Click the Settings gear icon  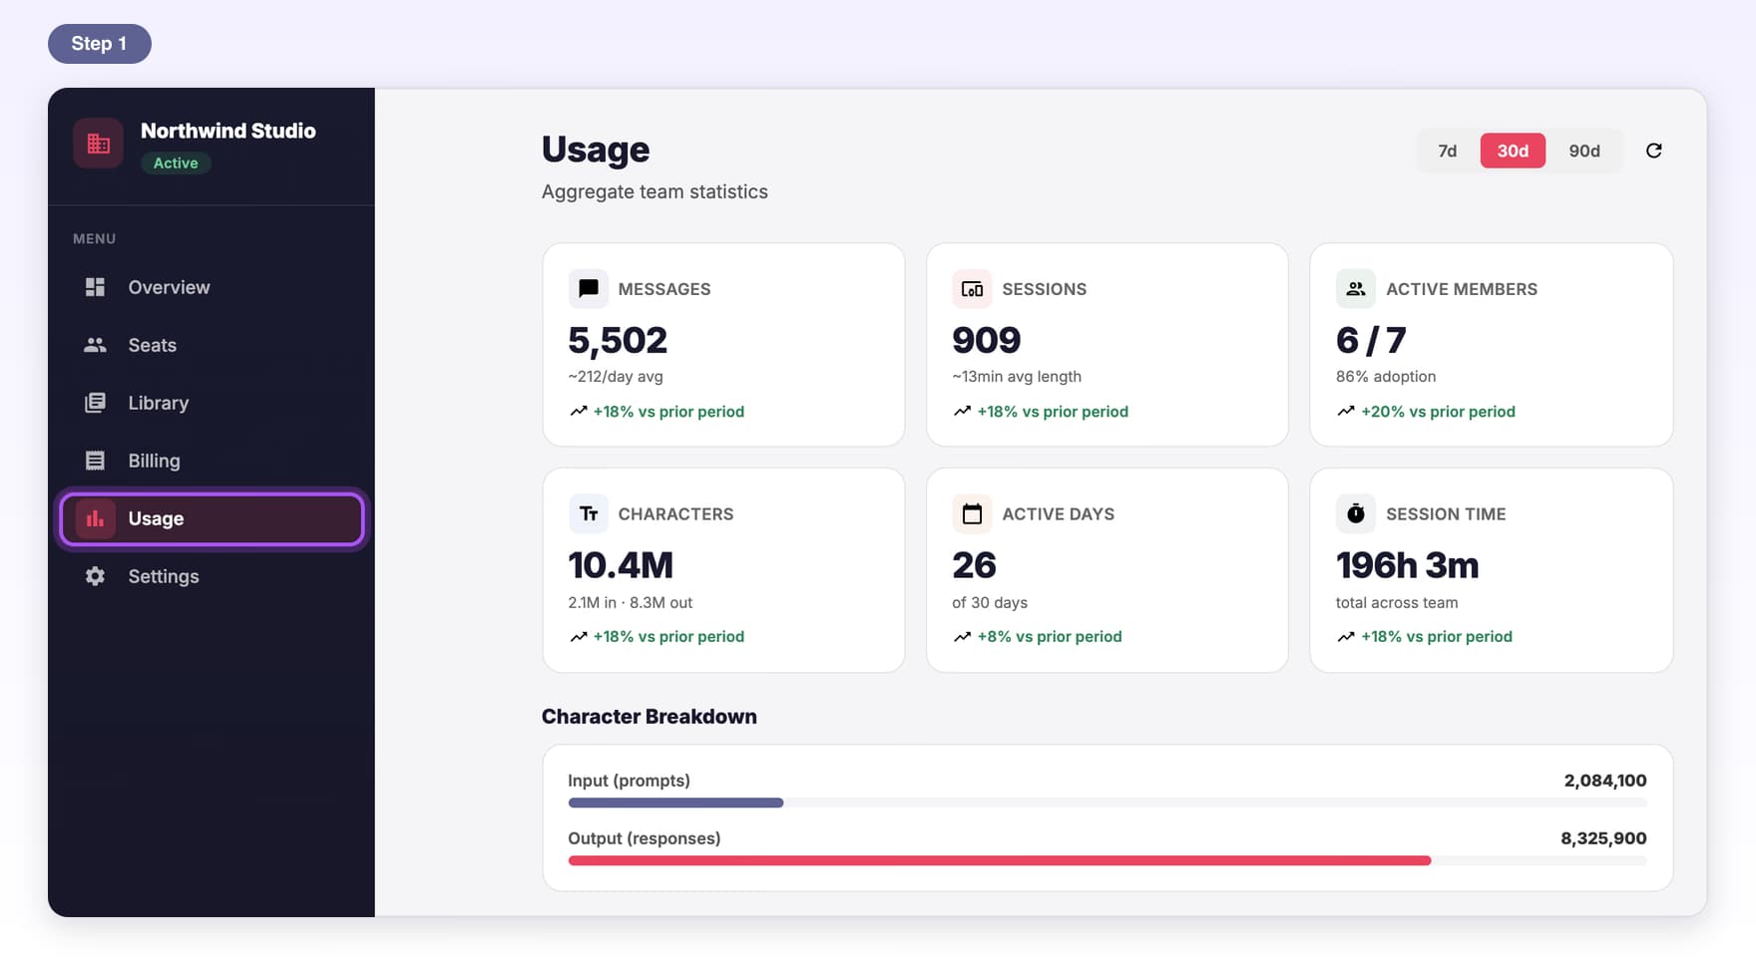[x=95, y=576]
